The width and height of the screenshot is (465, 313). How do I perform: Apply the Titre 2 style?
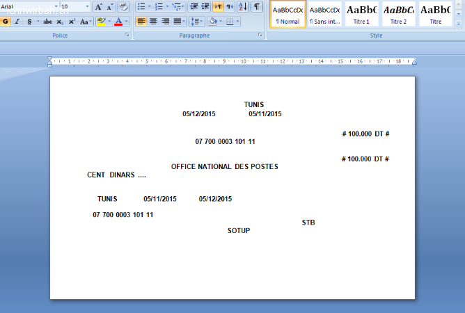[398, 14]
